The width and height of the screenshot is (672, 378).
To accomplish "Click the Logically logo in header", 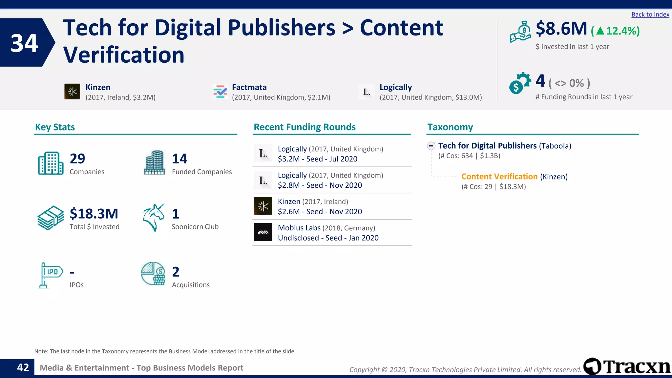I will pos(367,92).
